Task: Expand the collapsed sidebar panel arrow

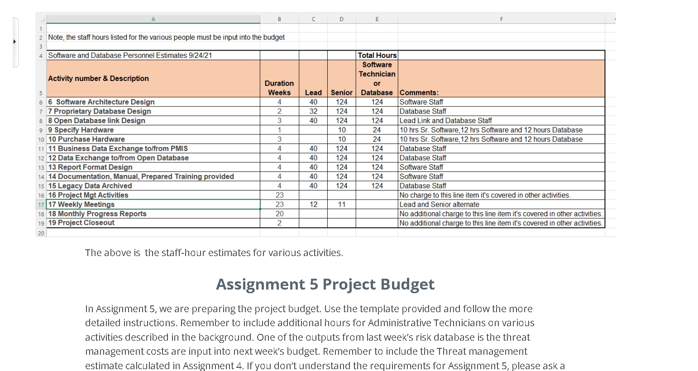Action: [14, 41]
